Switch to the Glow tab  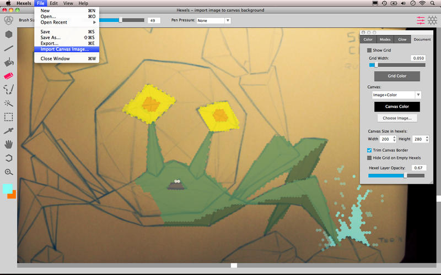[x=402, y=40]
